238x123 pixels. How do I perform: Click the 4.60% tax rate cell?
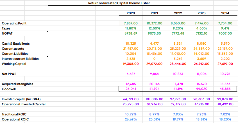(x=202, y=28)
